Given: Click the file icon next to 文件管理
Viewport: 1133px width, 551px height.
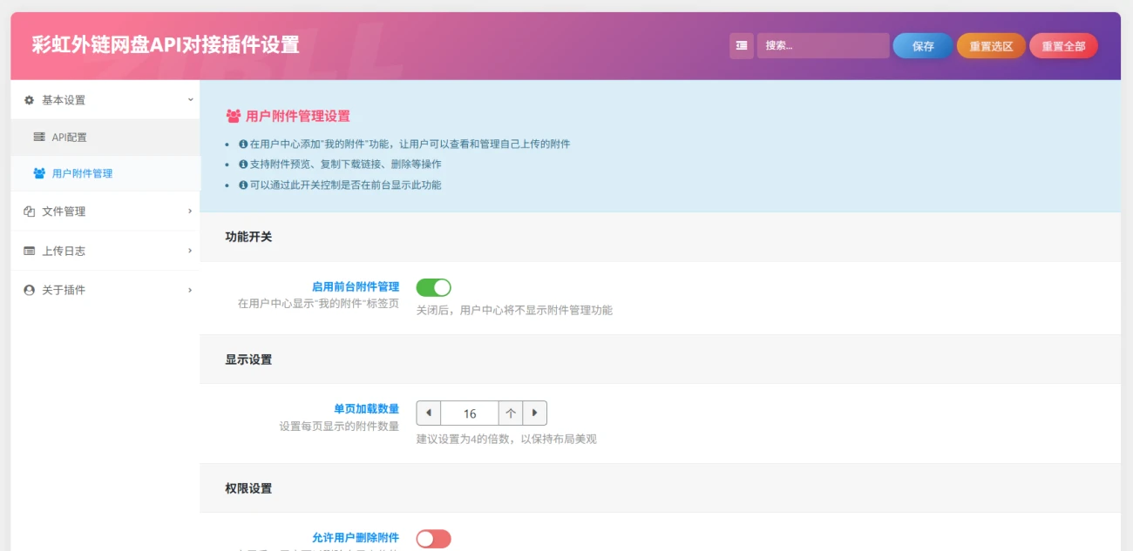Looking at the screenshot, I should coord(28,211).
